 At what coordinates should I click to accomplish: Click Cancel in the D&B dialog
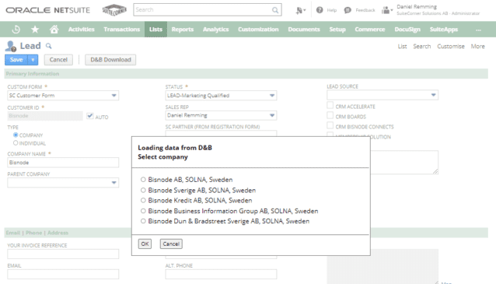171,244
